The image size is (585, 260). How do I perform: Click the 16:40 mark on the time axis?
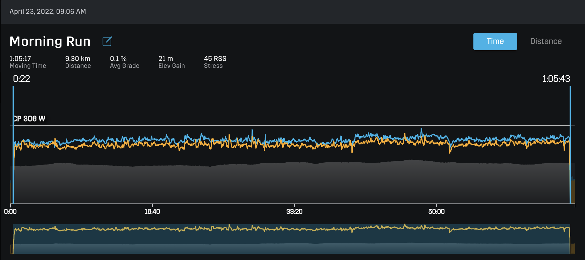coord(152,211)
